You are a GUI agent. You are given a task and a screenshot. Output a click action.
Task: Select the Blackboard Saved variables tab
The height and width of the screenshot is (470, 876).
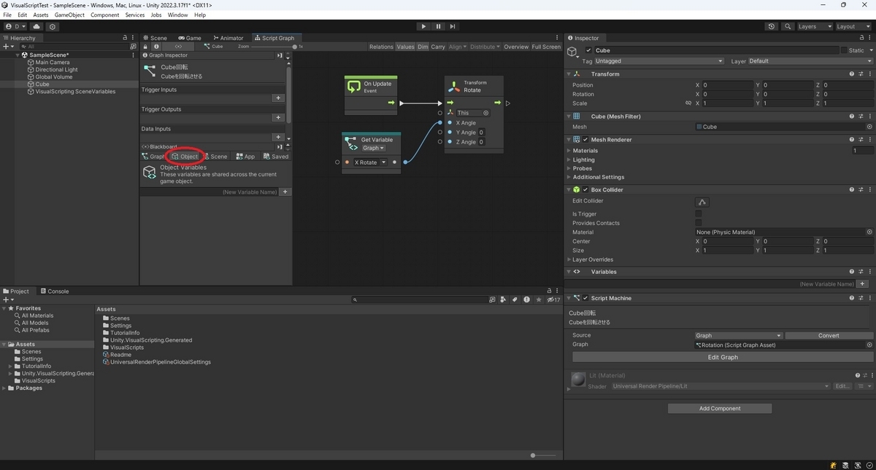pyautogui.click(x=276, y=156)
